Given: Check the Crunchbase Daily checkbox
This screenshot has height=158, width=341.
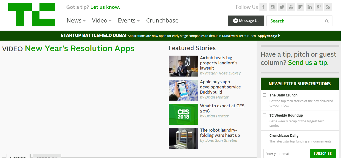Looking at the screenshot, I should 264,135.
